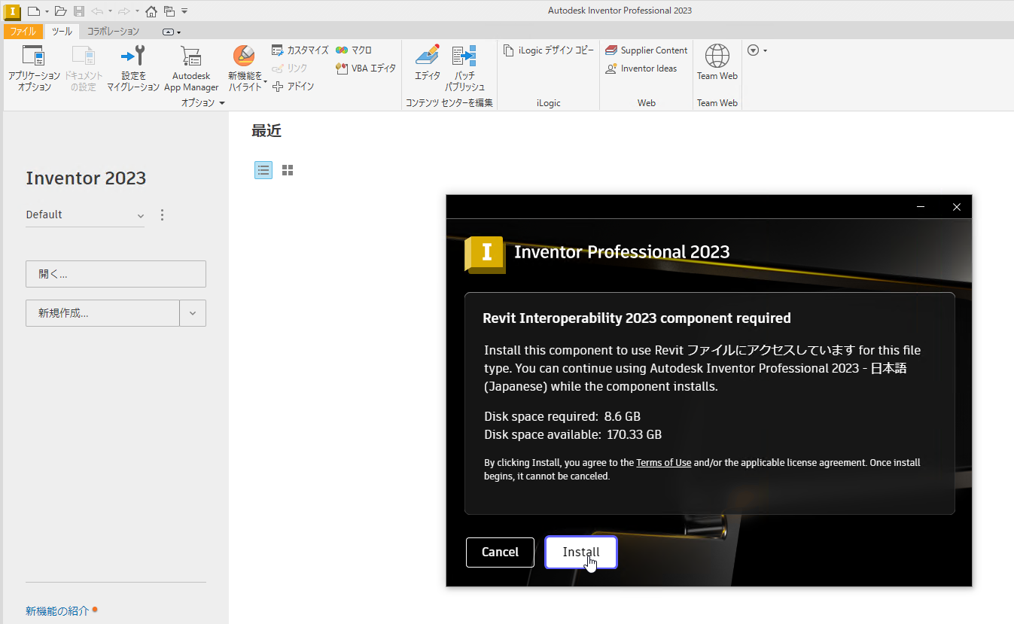Open マクロ command
Screen dimensions: 1014x624
[354, 50]
